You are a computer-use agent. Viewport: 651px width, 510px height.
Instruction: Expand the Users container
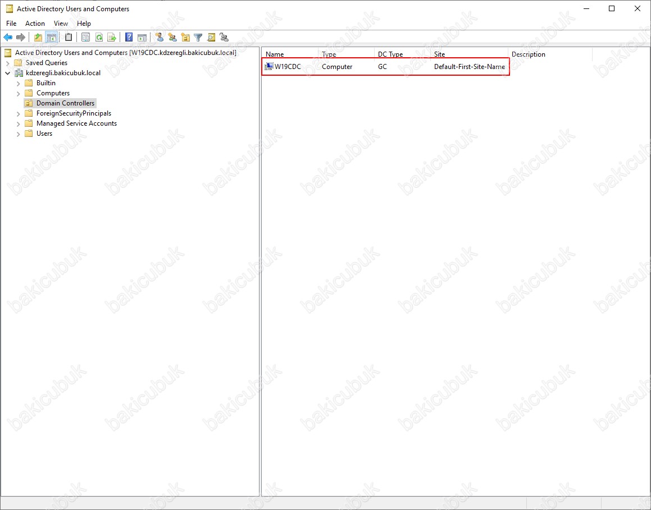click(x=19, y=134)
